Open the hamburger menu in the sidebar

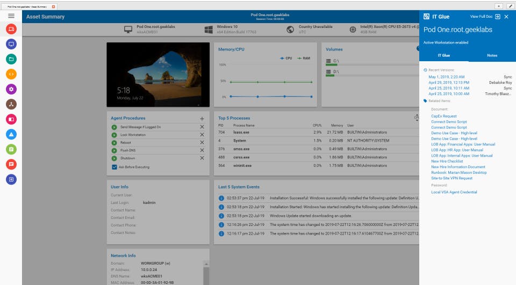(11, 16)
